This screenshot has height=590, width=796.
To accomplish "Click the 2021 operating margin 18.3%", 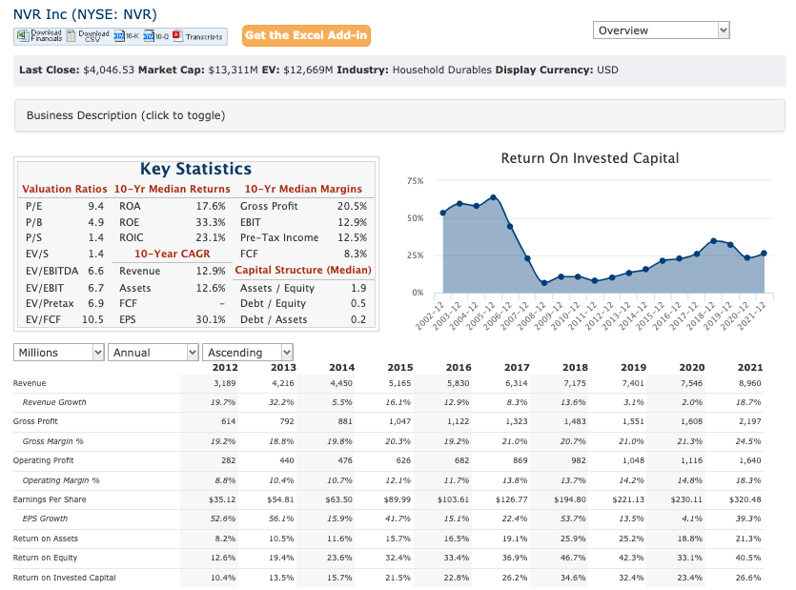I will (x=748, y=480).
